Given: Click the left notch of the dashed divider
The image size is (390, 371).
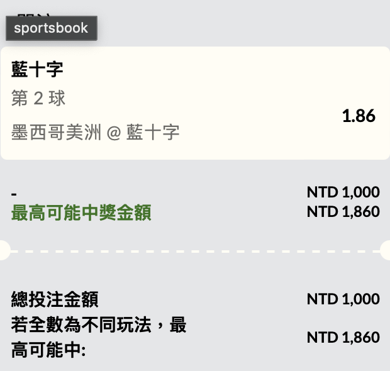Looking at the screenshot, I should (3, 250).
